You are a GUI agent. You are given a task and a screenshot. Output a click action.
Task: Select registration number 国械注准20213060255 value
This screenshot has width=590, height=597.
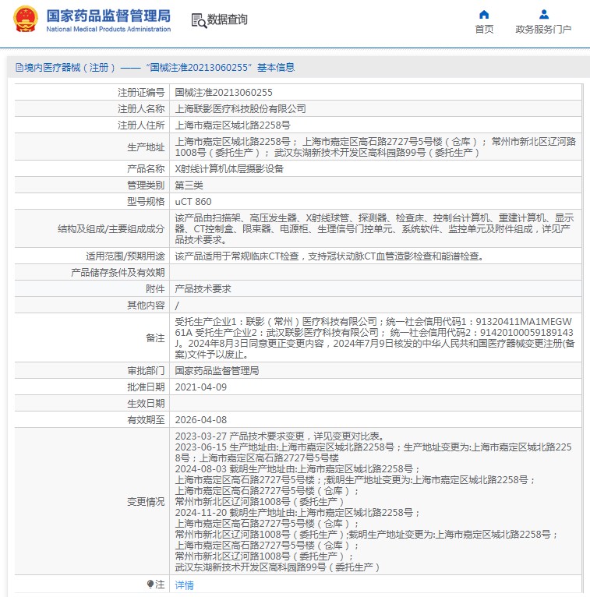pyautogui.click(x=224, y=93)
